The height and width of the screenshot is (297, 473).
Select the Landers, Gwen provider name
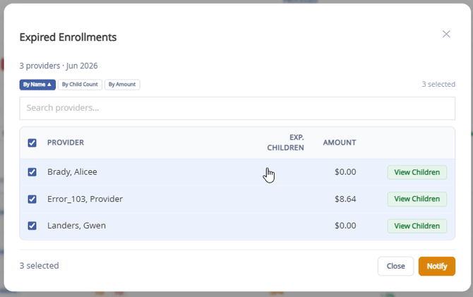pos(76,226)
